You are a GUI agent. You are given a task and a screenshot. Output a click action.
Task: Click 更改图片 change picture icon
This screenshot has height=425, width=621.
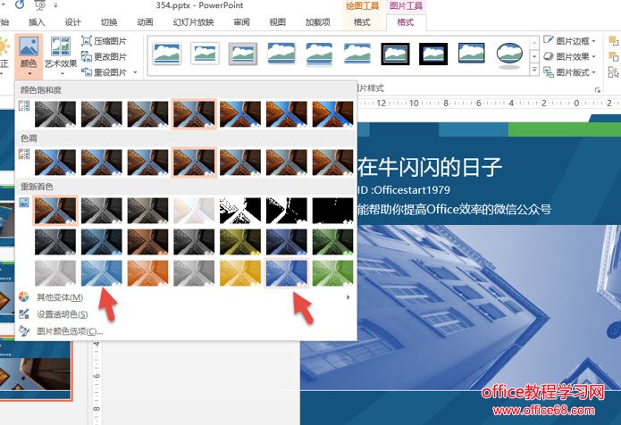[x=87, y=56]
